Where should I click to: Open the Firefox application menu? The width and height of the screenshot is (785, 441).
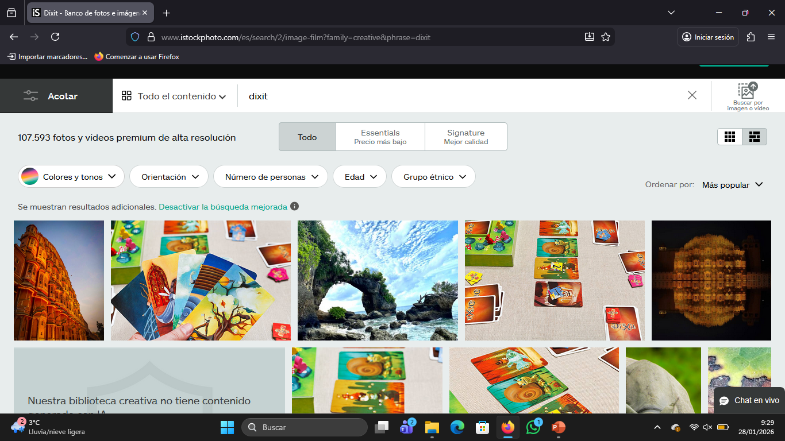[771, 37]
